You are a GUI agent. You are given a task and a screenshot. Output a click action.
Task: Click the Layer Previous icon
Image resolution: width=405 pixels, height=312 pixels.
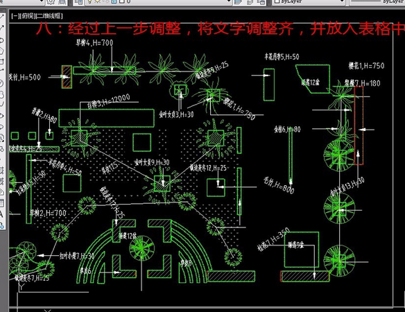[x=250, y=2]
